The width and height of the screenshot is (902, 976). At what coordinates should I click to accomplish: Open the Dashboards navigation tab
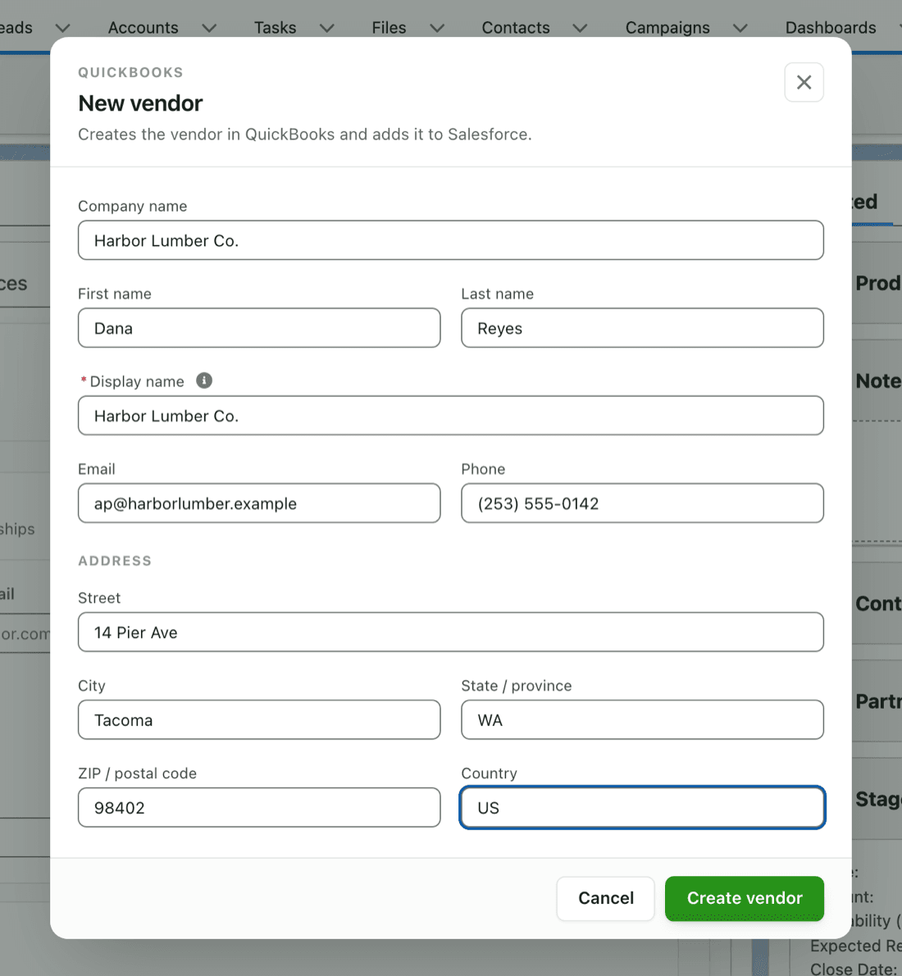[831, 27]
